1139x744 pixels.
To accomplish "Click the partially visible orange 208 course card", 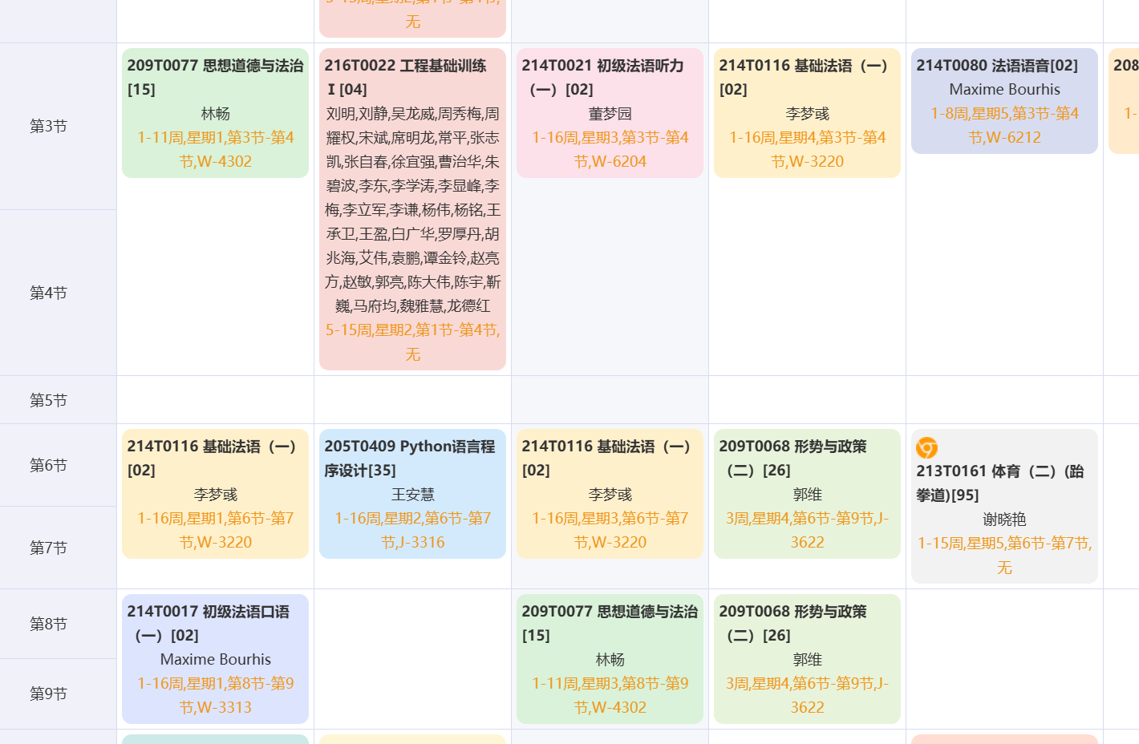I will [x=1125, y=101].
